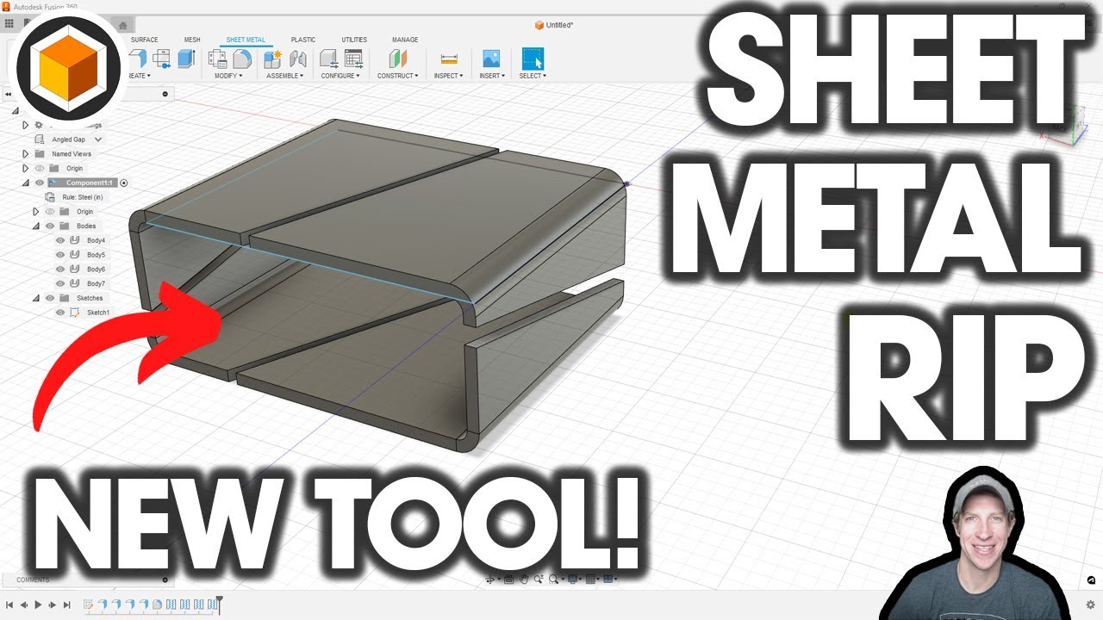Switch to the PLASTIC tab
1103x620 pixels.
[x=303, y=40]
